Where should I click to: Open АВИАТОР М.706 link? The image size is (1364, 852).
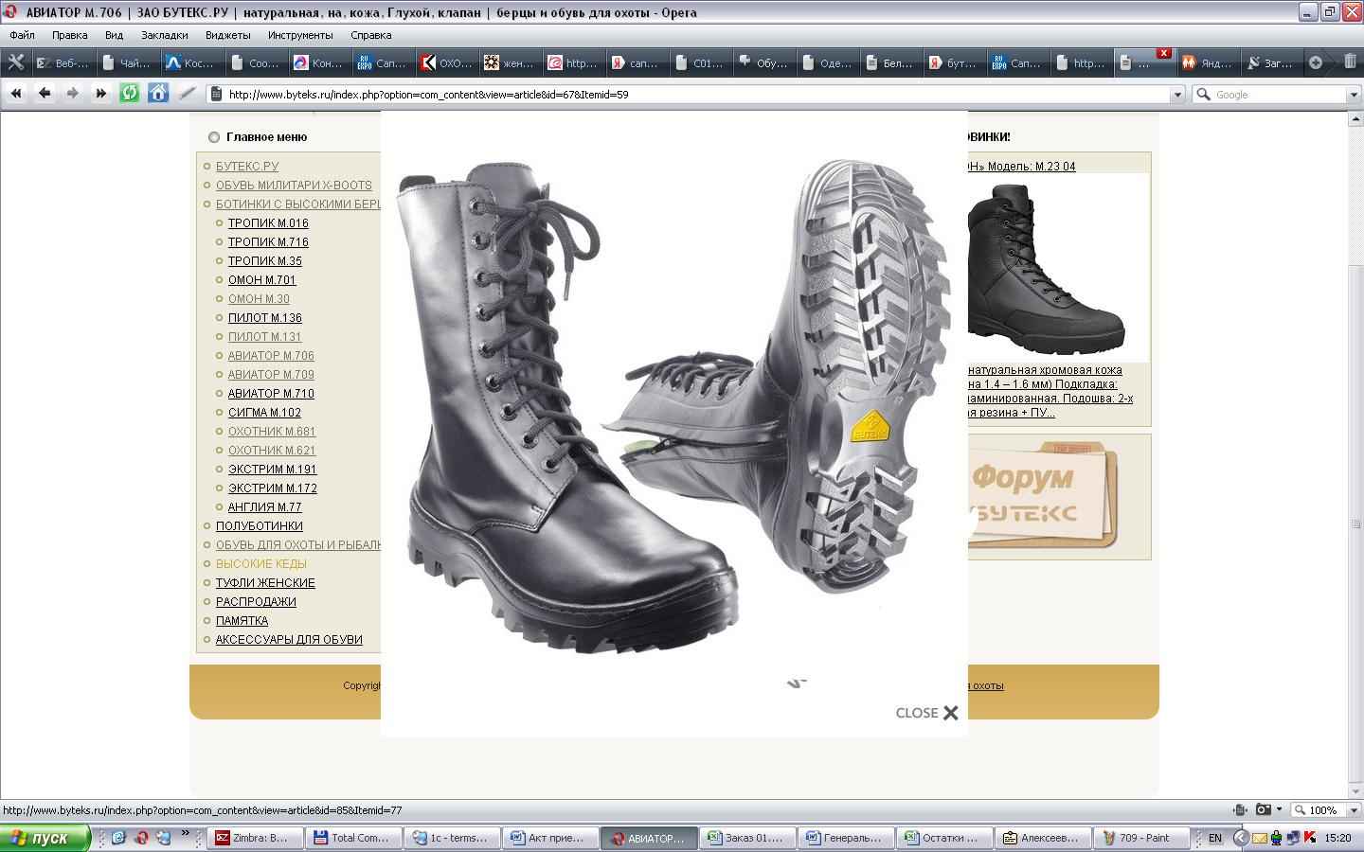coord(271,356)
